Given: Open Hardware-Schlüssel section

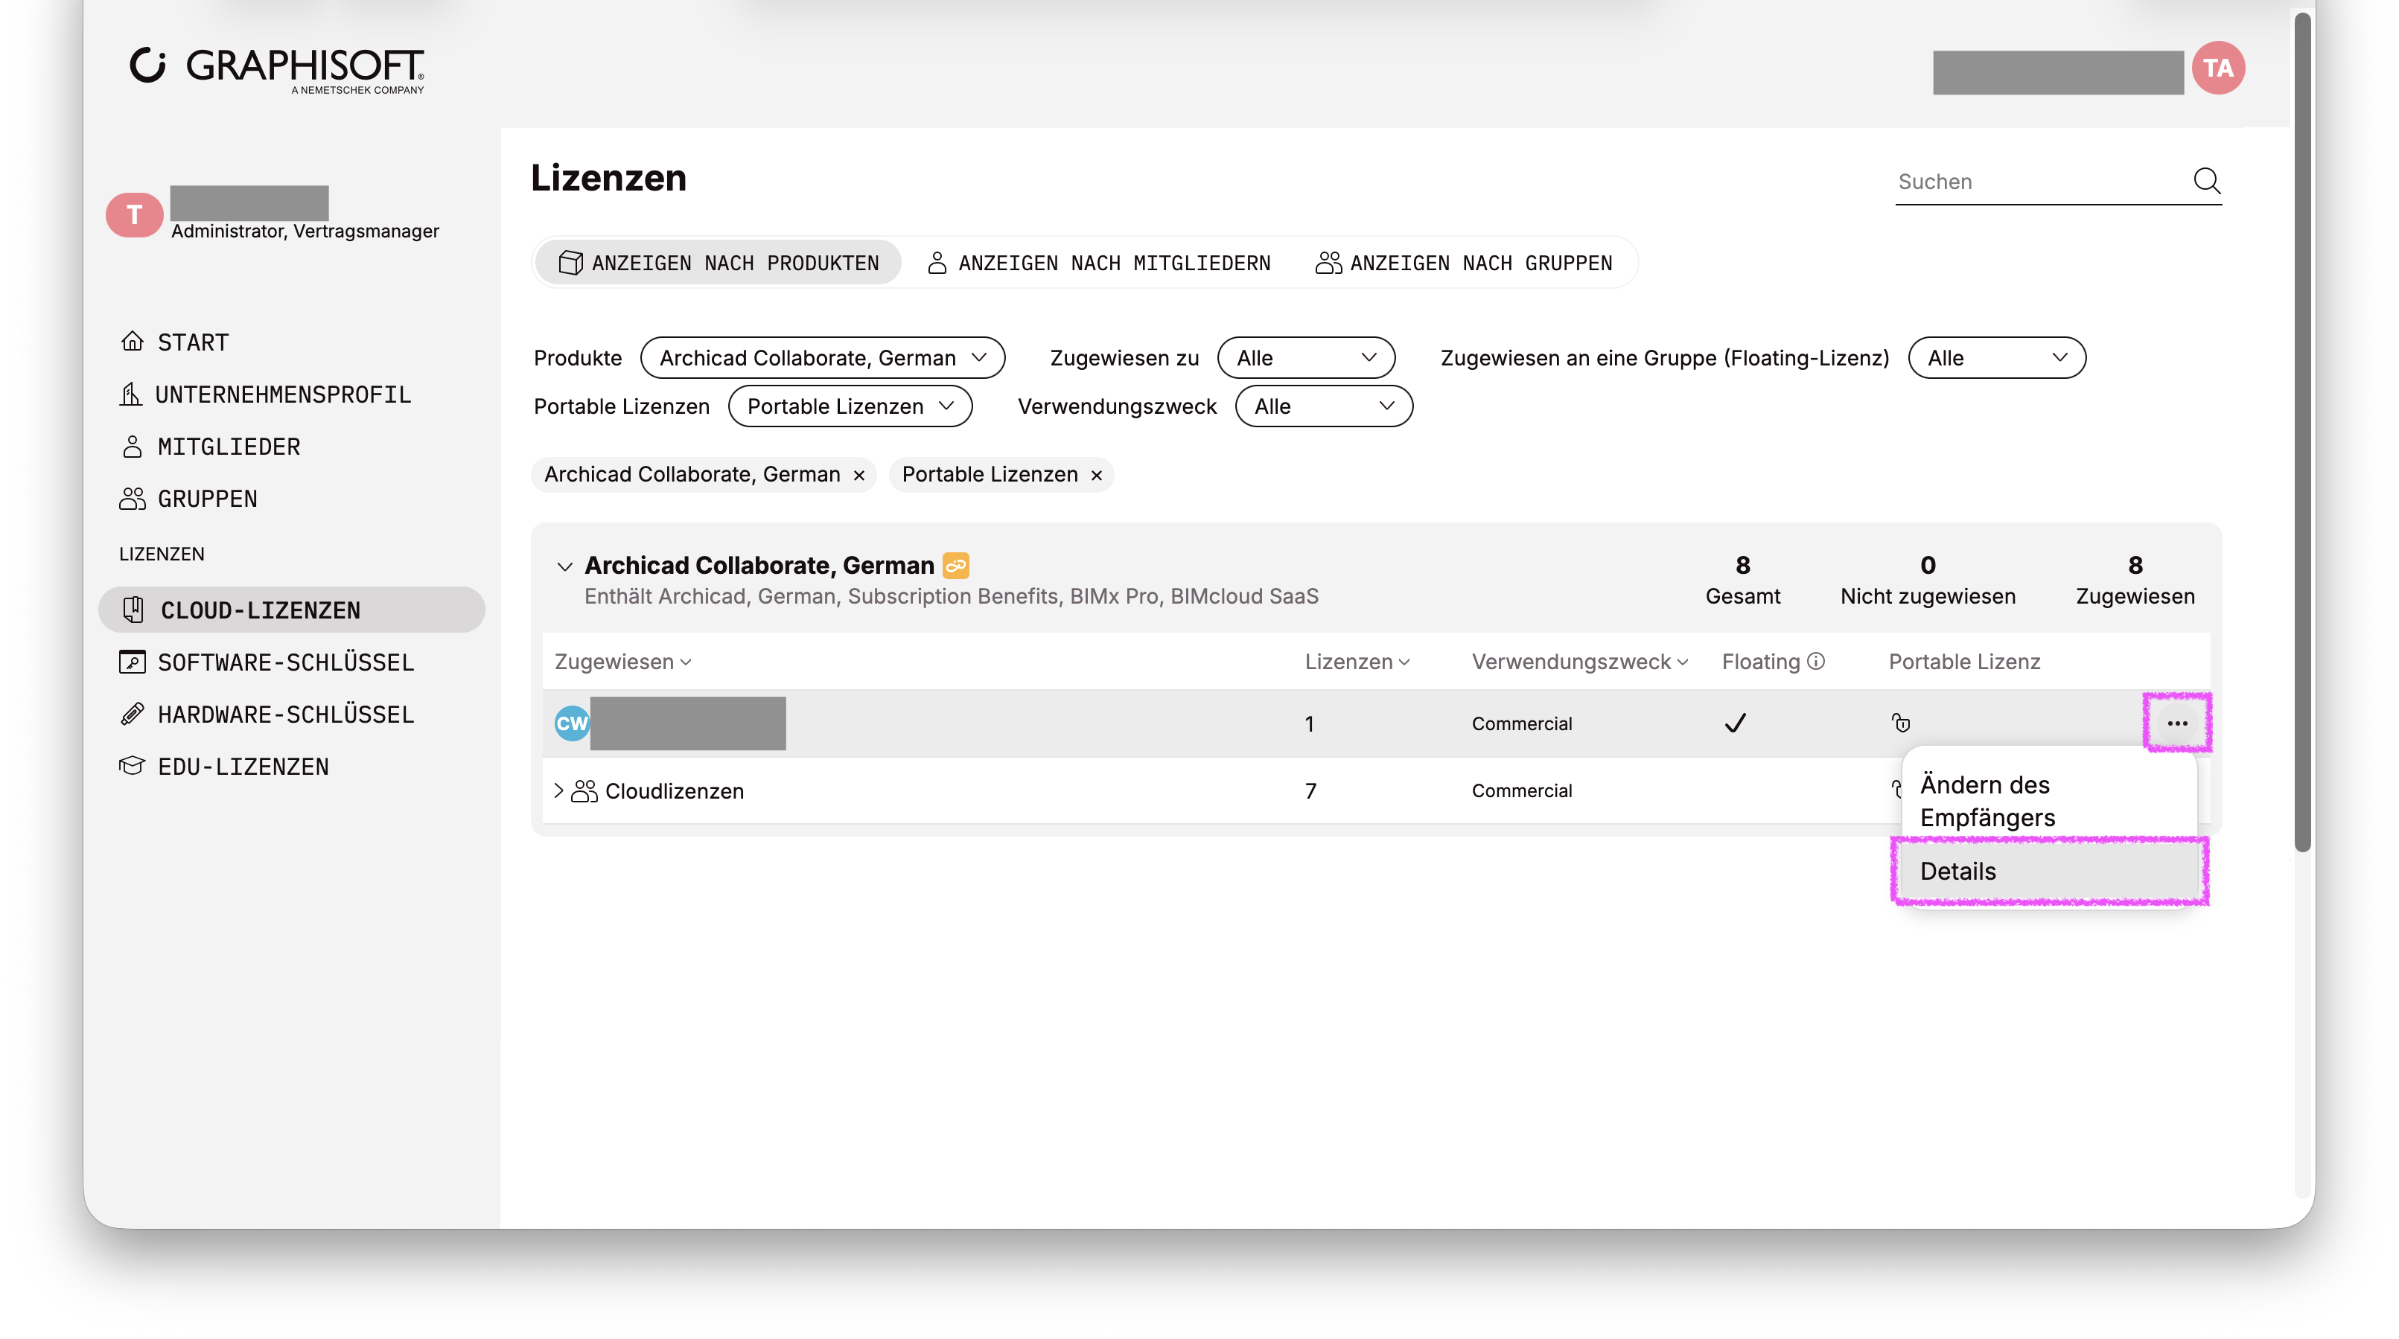Looking at the screenshot, I should click(x=267, y=715).
